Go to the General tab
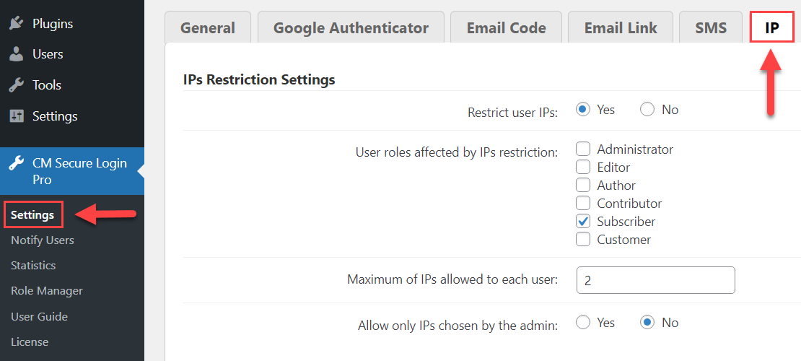The width and height of the screenshot is (801, 361). pos(208,27)
